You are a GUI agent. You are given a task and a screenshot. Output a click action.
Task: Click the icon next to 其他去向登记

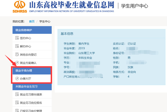tap(17, 55)
